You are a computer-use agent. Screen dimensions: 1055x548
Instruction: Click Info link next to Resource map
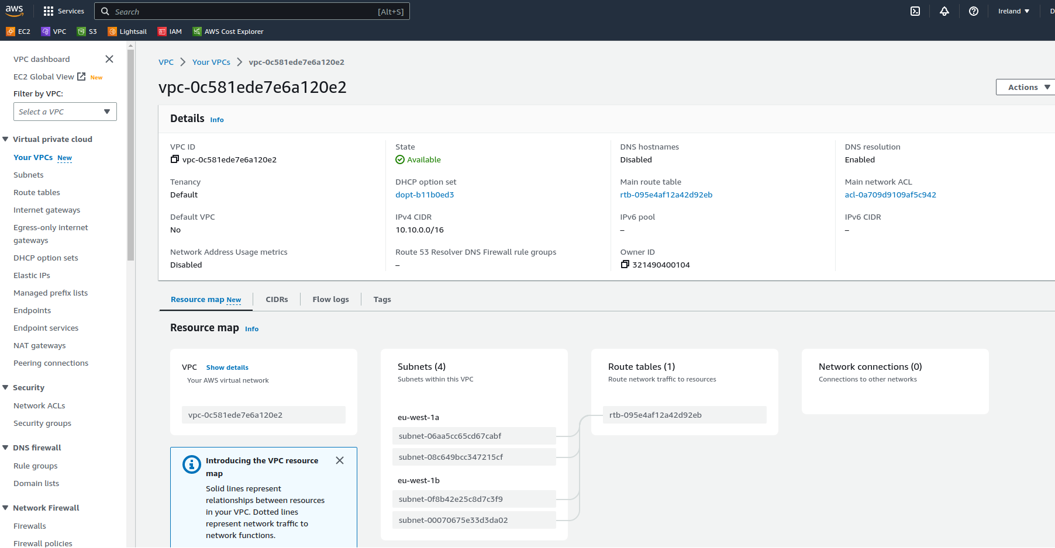tap(251, 329)
